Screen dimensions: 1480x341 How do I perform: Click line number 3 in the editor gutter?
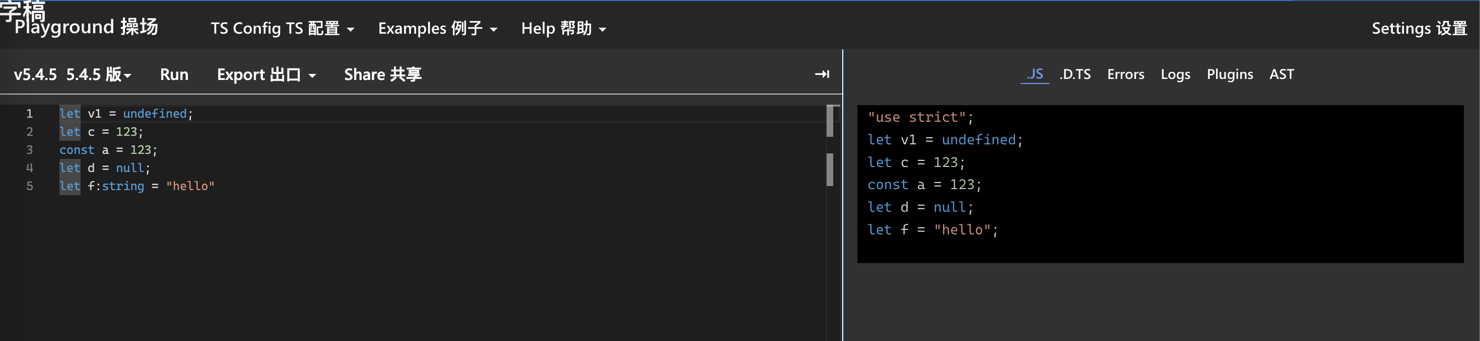click(x=29, y=150)
